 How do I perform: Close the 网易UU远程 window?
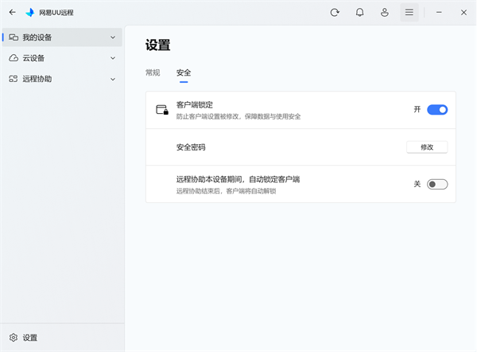coord(463,12)
